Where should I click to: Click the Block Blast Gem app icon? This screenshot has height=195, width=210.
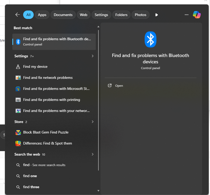[18, 132]
